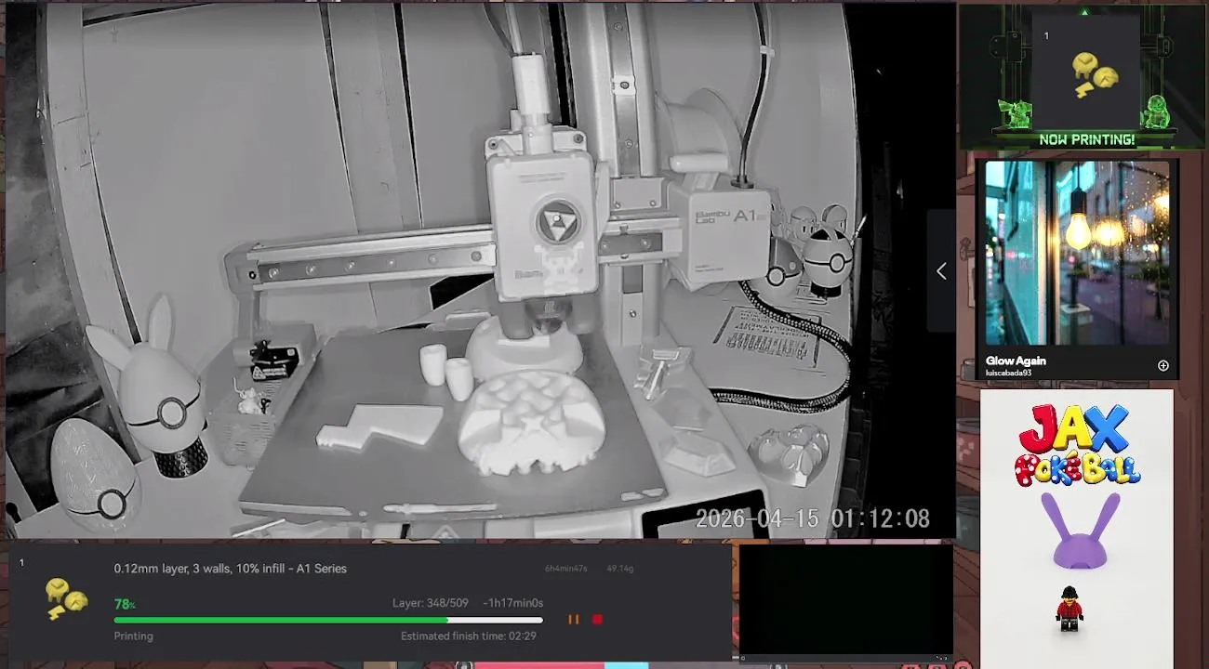
Task: Click the '49.14g' filament weight value
Action: pyautogui.click(x=619, y=569)
